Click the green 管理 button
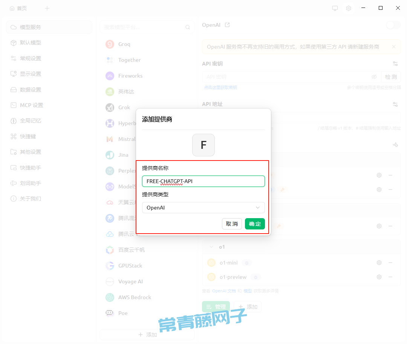This screenshot has width=407, height=344. point(216,307)
